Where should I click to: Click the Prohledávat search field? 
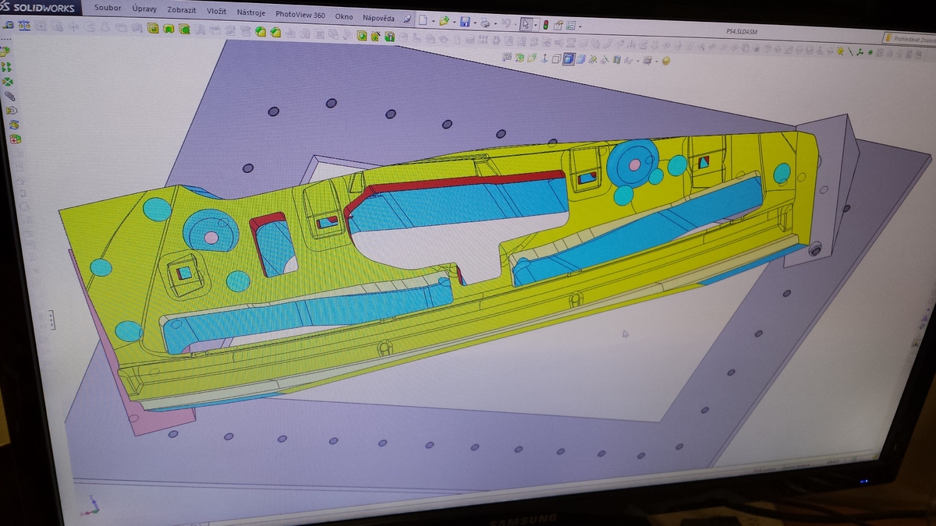click(x=909, y=38)
